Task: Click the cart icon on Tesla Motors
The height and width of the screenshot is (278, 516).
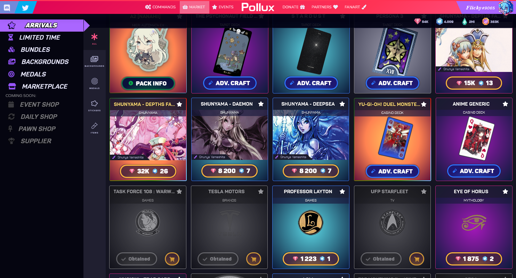Action: tap(253, 259)
